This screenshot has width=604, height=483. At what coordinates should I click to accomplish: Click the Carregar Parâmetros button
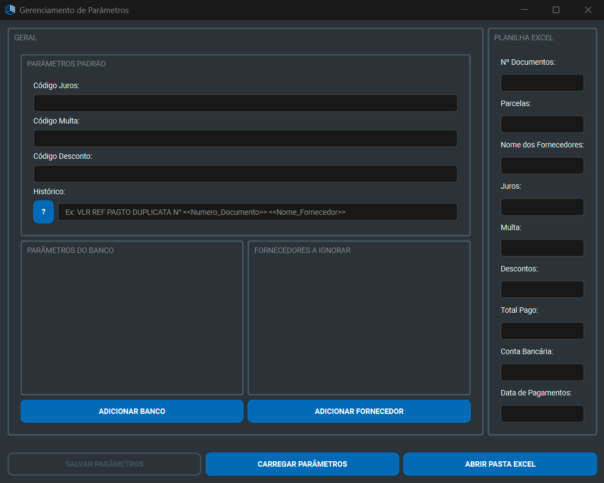tap(303, 464)
